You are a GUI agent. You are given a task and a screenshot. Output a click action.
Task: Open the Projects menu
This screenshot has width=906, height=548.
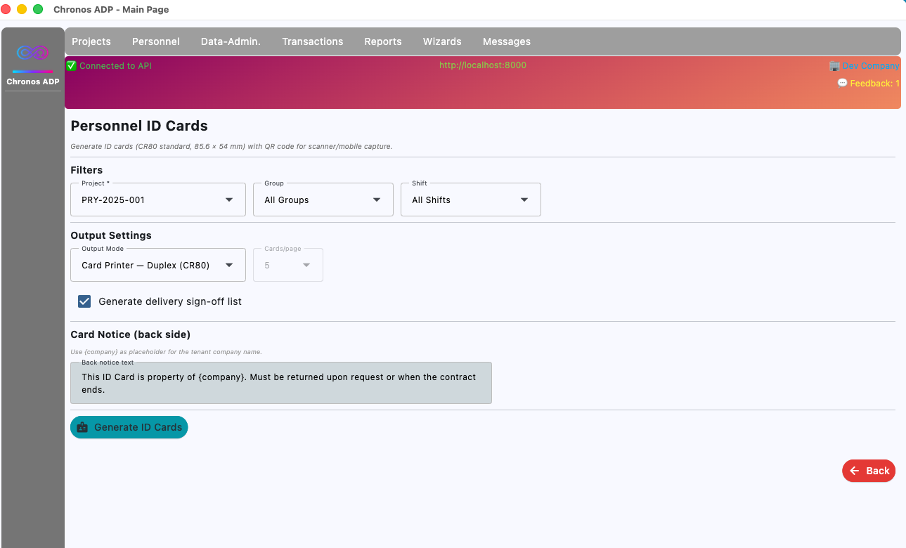(91, 41)
